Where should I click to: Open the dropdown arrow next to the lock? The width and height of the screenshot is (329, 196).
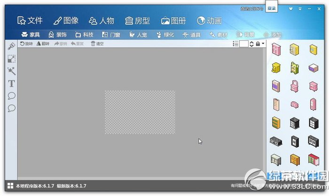263,44
